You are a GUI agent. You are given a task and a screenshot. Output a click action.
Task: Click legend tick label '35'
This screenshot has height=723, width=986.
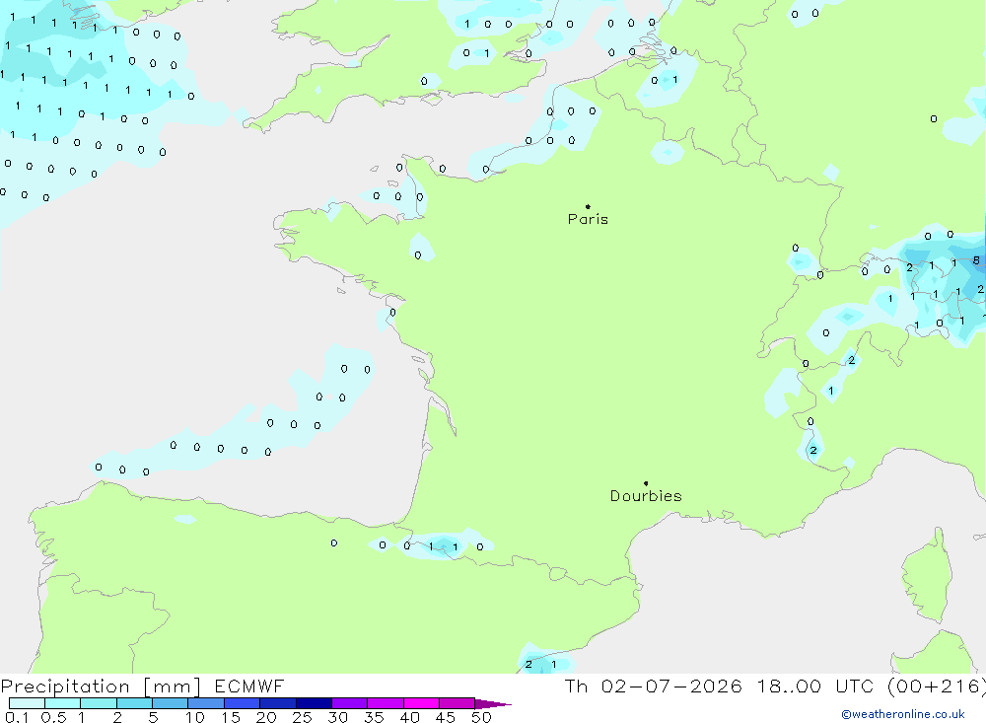click(374, 717)
